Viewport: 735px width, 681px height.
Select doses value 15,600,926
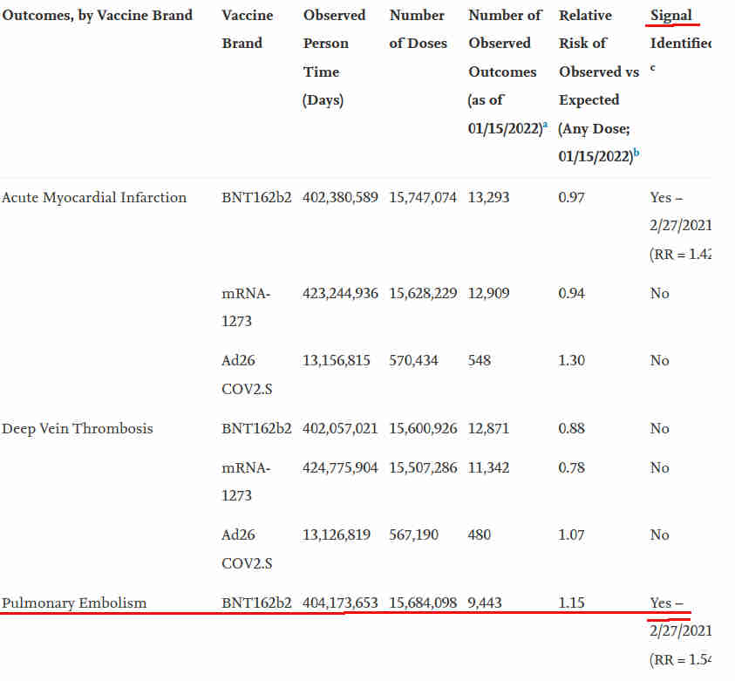coord(423,428)
